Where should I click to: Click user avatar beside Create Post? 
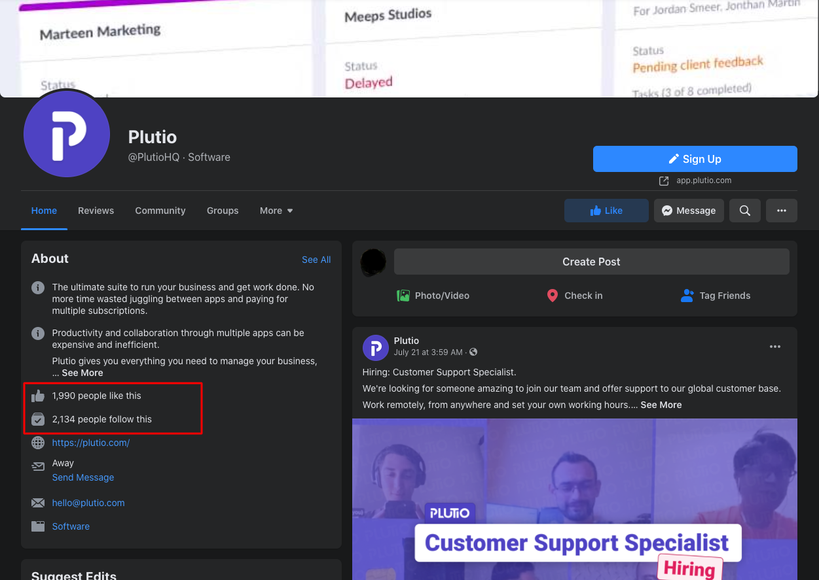(x=373, y=262)
